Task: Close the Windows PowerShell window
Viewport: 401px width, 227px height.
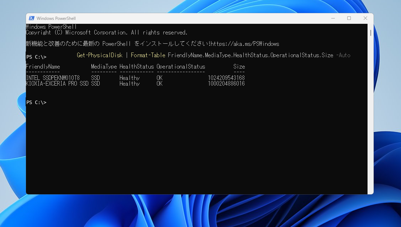Action: (x=365, y=18)
